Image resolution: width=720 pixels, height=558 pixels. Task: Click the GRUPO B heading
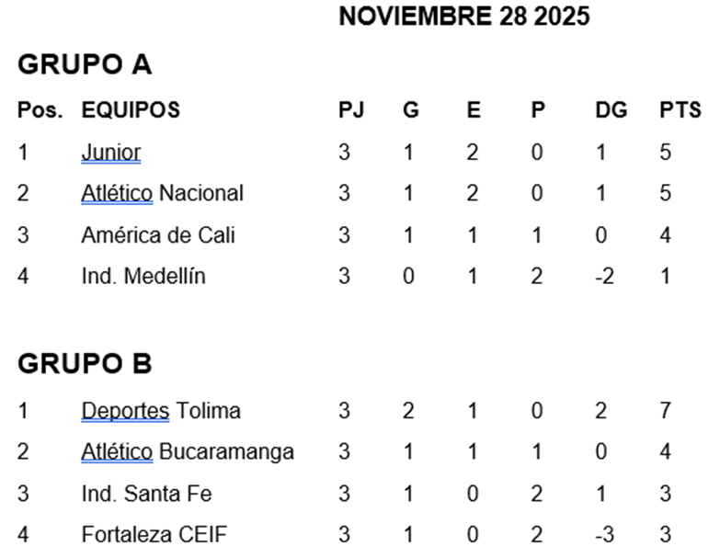point(85,364)
